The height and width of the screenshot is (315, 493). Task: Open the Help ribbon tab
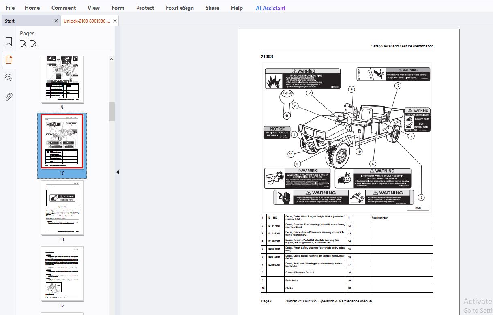point(237,8)
